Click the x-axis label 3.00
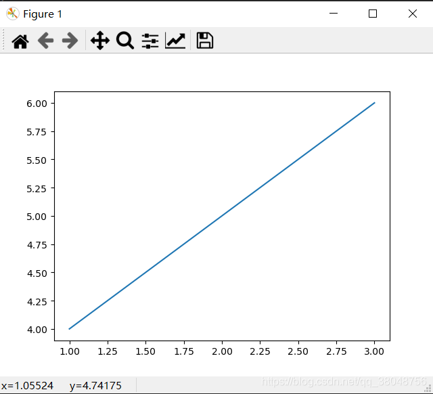The image size is (433, 394). point(374,351)
